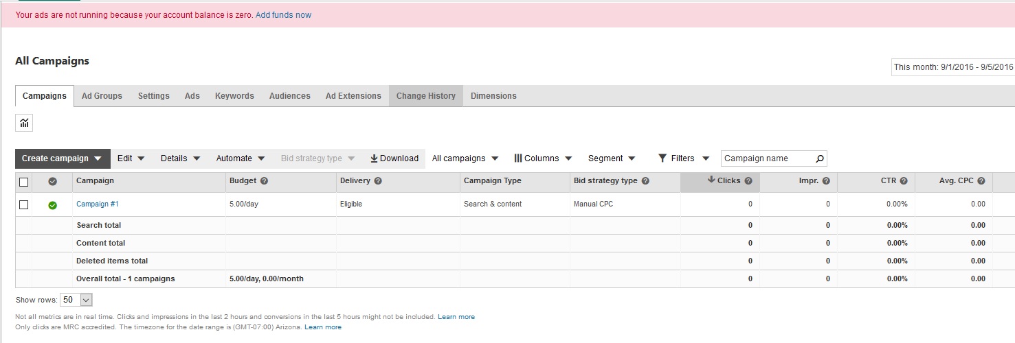Tick the select-all checkbox in the table header

pyautogui.click(x=24, y=182)
